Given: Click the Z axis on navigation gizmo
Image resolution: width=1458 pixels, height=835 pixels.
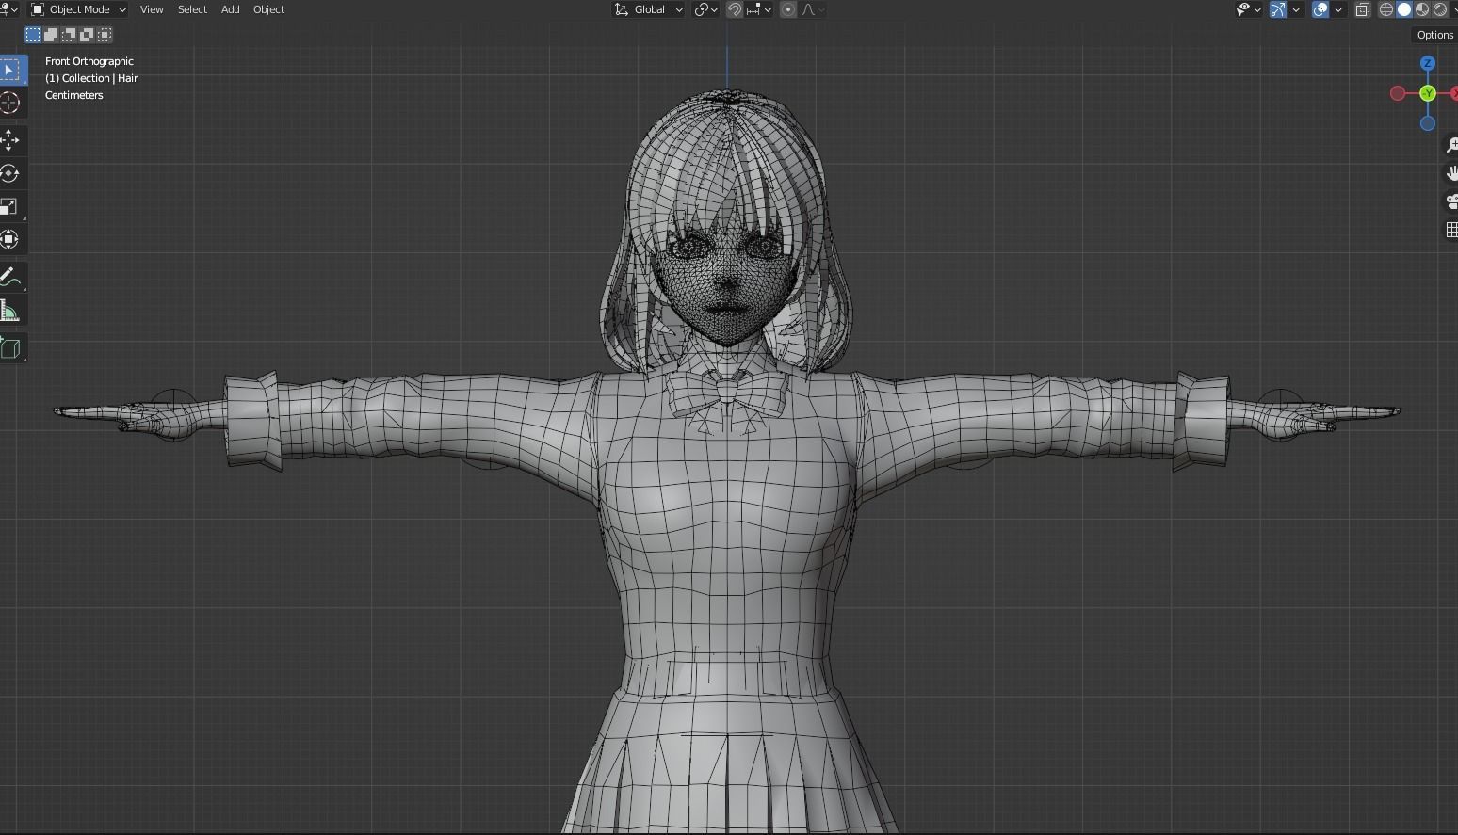Looking at the screenshot, I should pos(1428,63).
